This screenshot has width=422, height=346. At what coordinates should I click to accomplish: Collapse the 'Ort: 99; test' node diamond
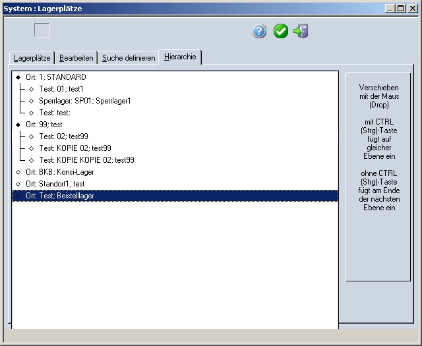click(18, 125)
